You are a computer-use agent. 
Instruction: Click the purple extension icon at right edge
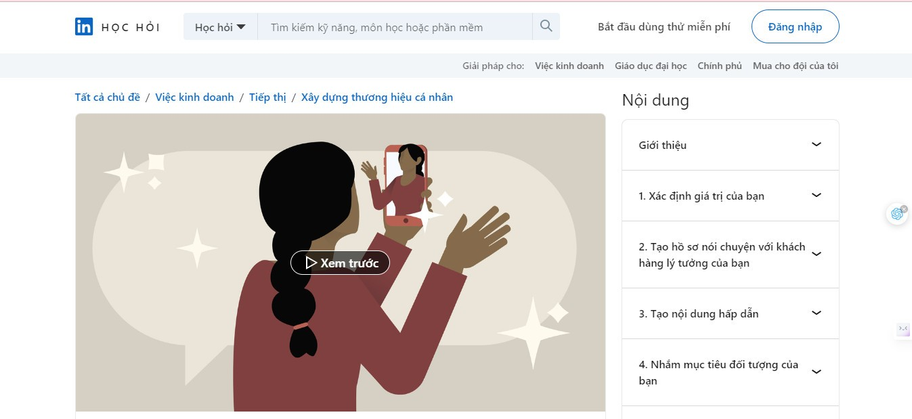[x=903, y=330]
